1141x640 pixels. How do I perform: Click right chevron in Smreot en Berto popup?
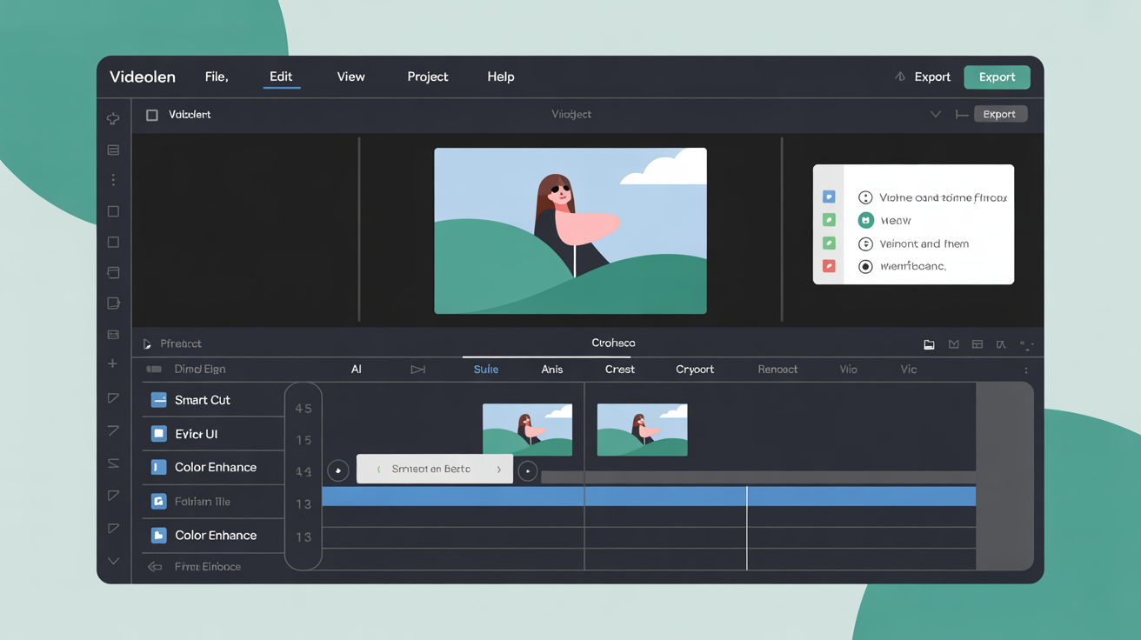pyautogui.click(x=499, y=470)
